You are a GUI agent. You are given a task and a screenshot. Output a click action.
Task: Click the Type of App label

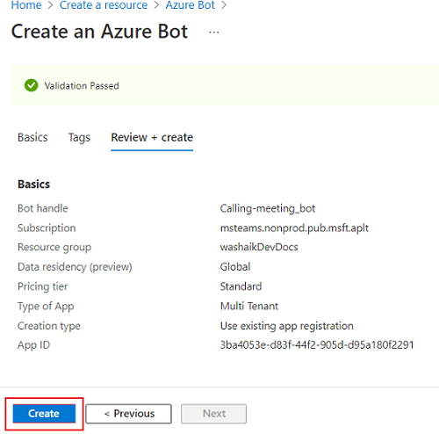[46, 307]
